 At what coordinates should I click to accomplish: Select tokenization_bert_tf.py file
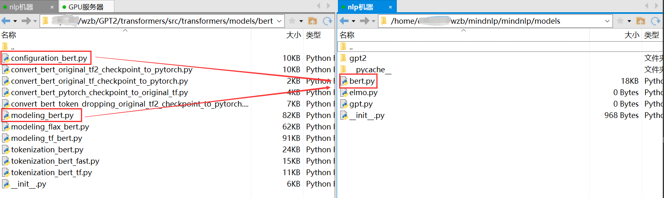click(x=51, y=173)
